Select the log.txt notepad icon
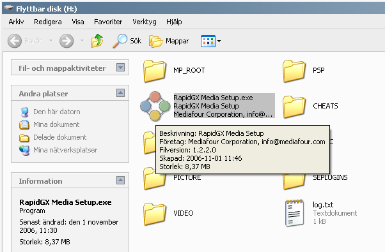 (294, 212)
